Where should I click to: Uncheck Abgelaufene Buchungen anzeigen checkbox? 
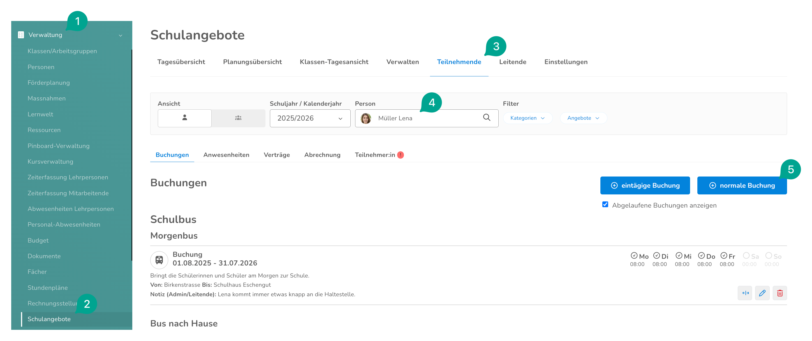click(x=605, y=204)
